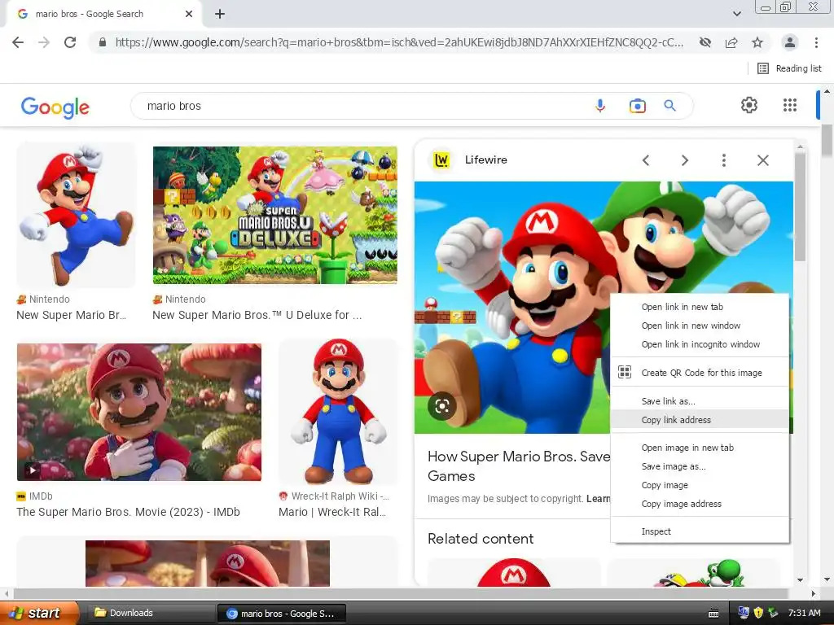Click the Google logo
834x625 pixels.
pyautogui.click(x=55, y=107)
